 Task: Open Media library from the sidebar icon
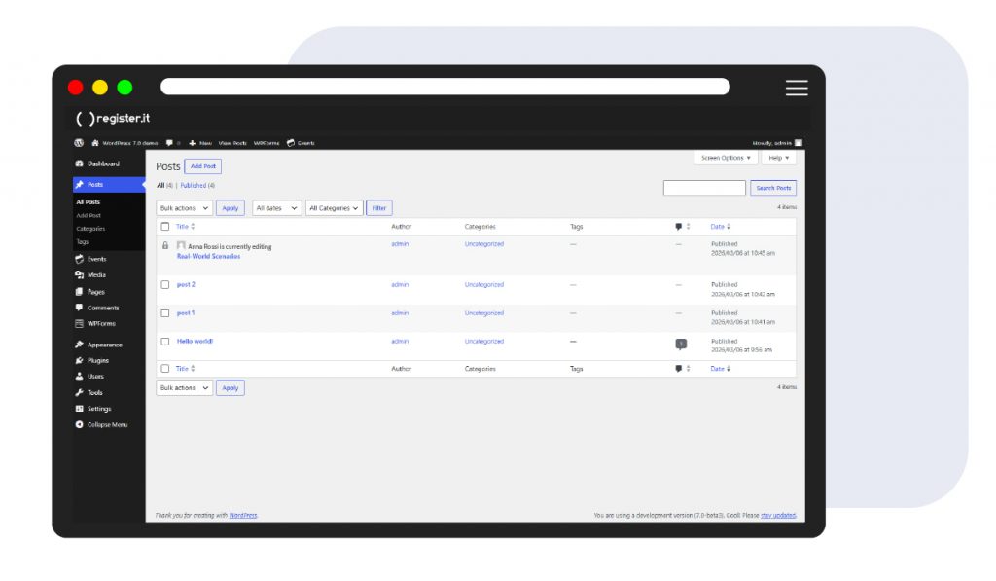click(79, 275)
